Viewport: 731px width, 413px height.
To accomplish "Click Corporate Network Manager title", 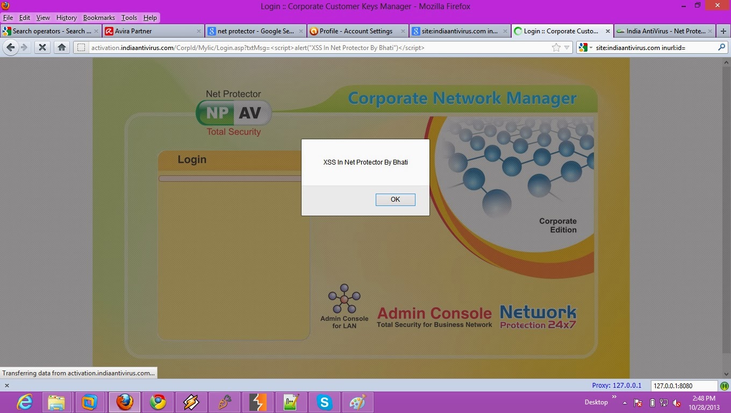I will coord(462,98).
